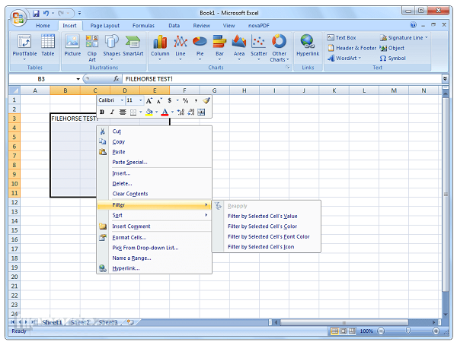457x345 pixels.
Task: Insert a Picture from file
Action: click(72, 46)
